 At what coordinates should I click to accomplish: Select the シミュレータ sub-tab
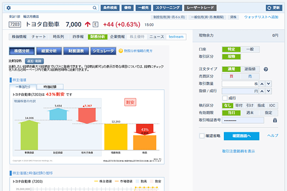(x=103, y=51)
